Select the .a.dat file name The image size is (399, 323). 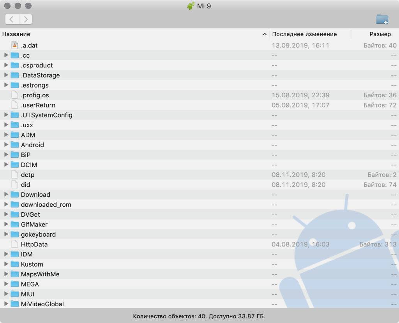tap(29, 46)
